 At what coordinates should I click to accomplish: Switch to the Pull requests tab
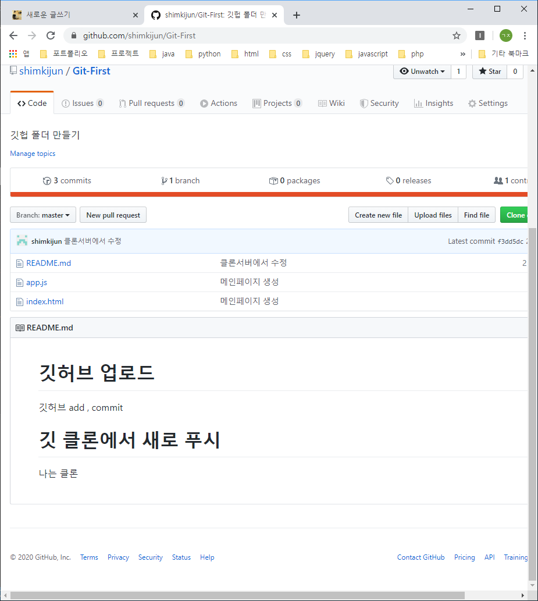[x=151, y=103]
